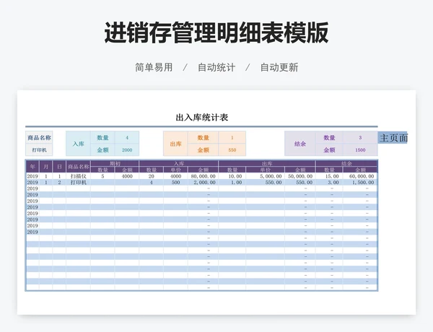This screenshot has height=332, width=433.
Task: Click the 结余 group header in the table
Action: (x=346, y=164)
